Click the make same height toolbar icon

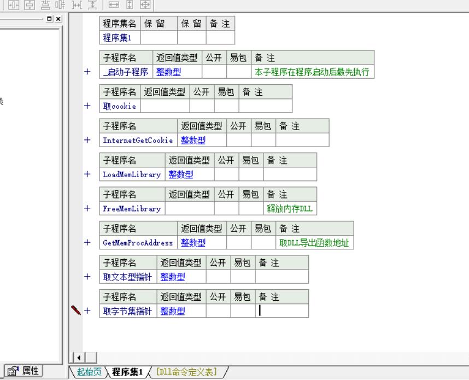pyautogui.click(x=130, y=4)
